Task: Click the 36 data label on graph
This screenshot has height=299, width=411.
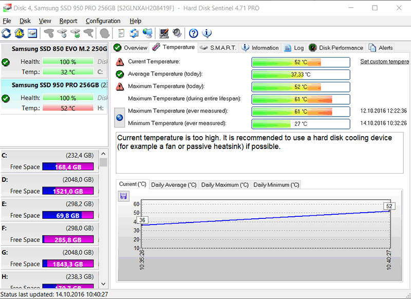Action: click(142, 220)
